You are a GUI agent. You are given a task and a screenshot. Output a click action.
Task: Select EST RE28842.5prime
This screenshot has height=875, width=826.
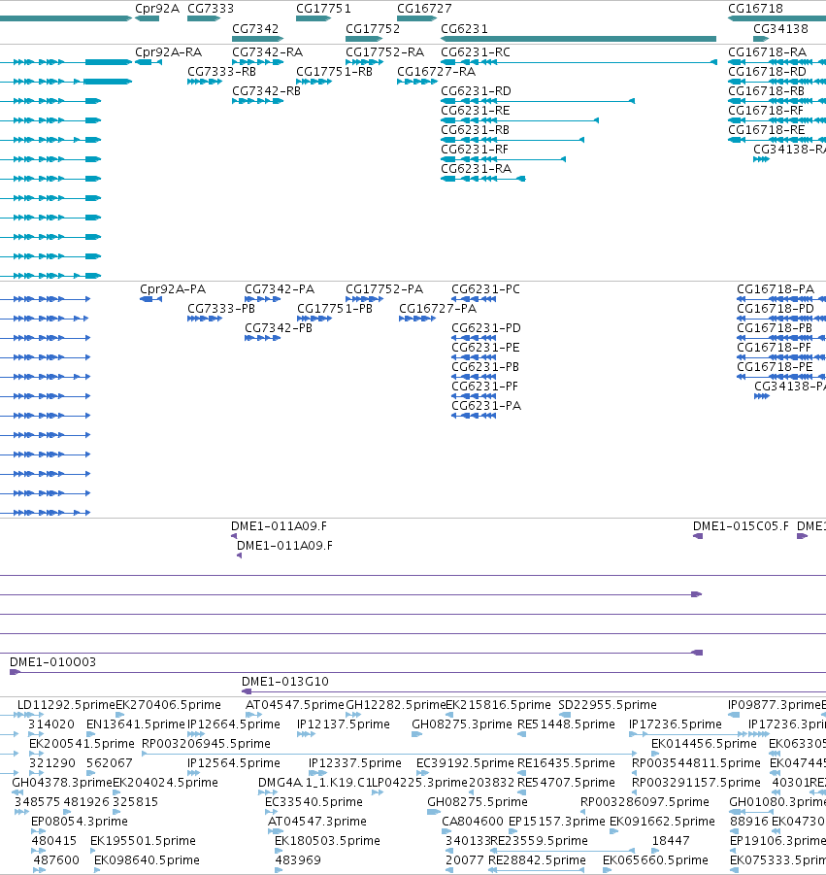[537, 859]
